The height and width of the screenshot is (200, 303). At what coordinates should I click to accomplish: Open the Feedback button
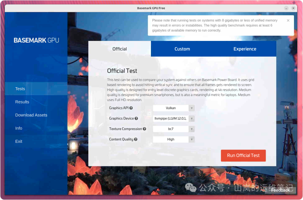click(280, 190)
